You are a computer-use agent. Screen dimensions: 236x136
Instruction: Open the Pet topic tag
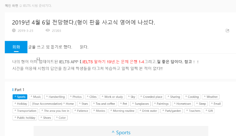(123, 104)
